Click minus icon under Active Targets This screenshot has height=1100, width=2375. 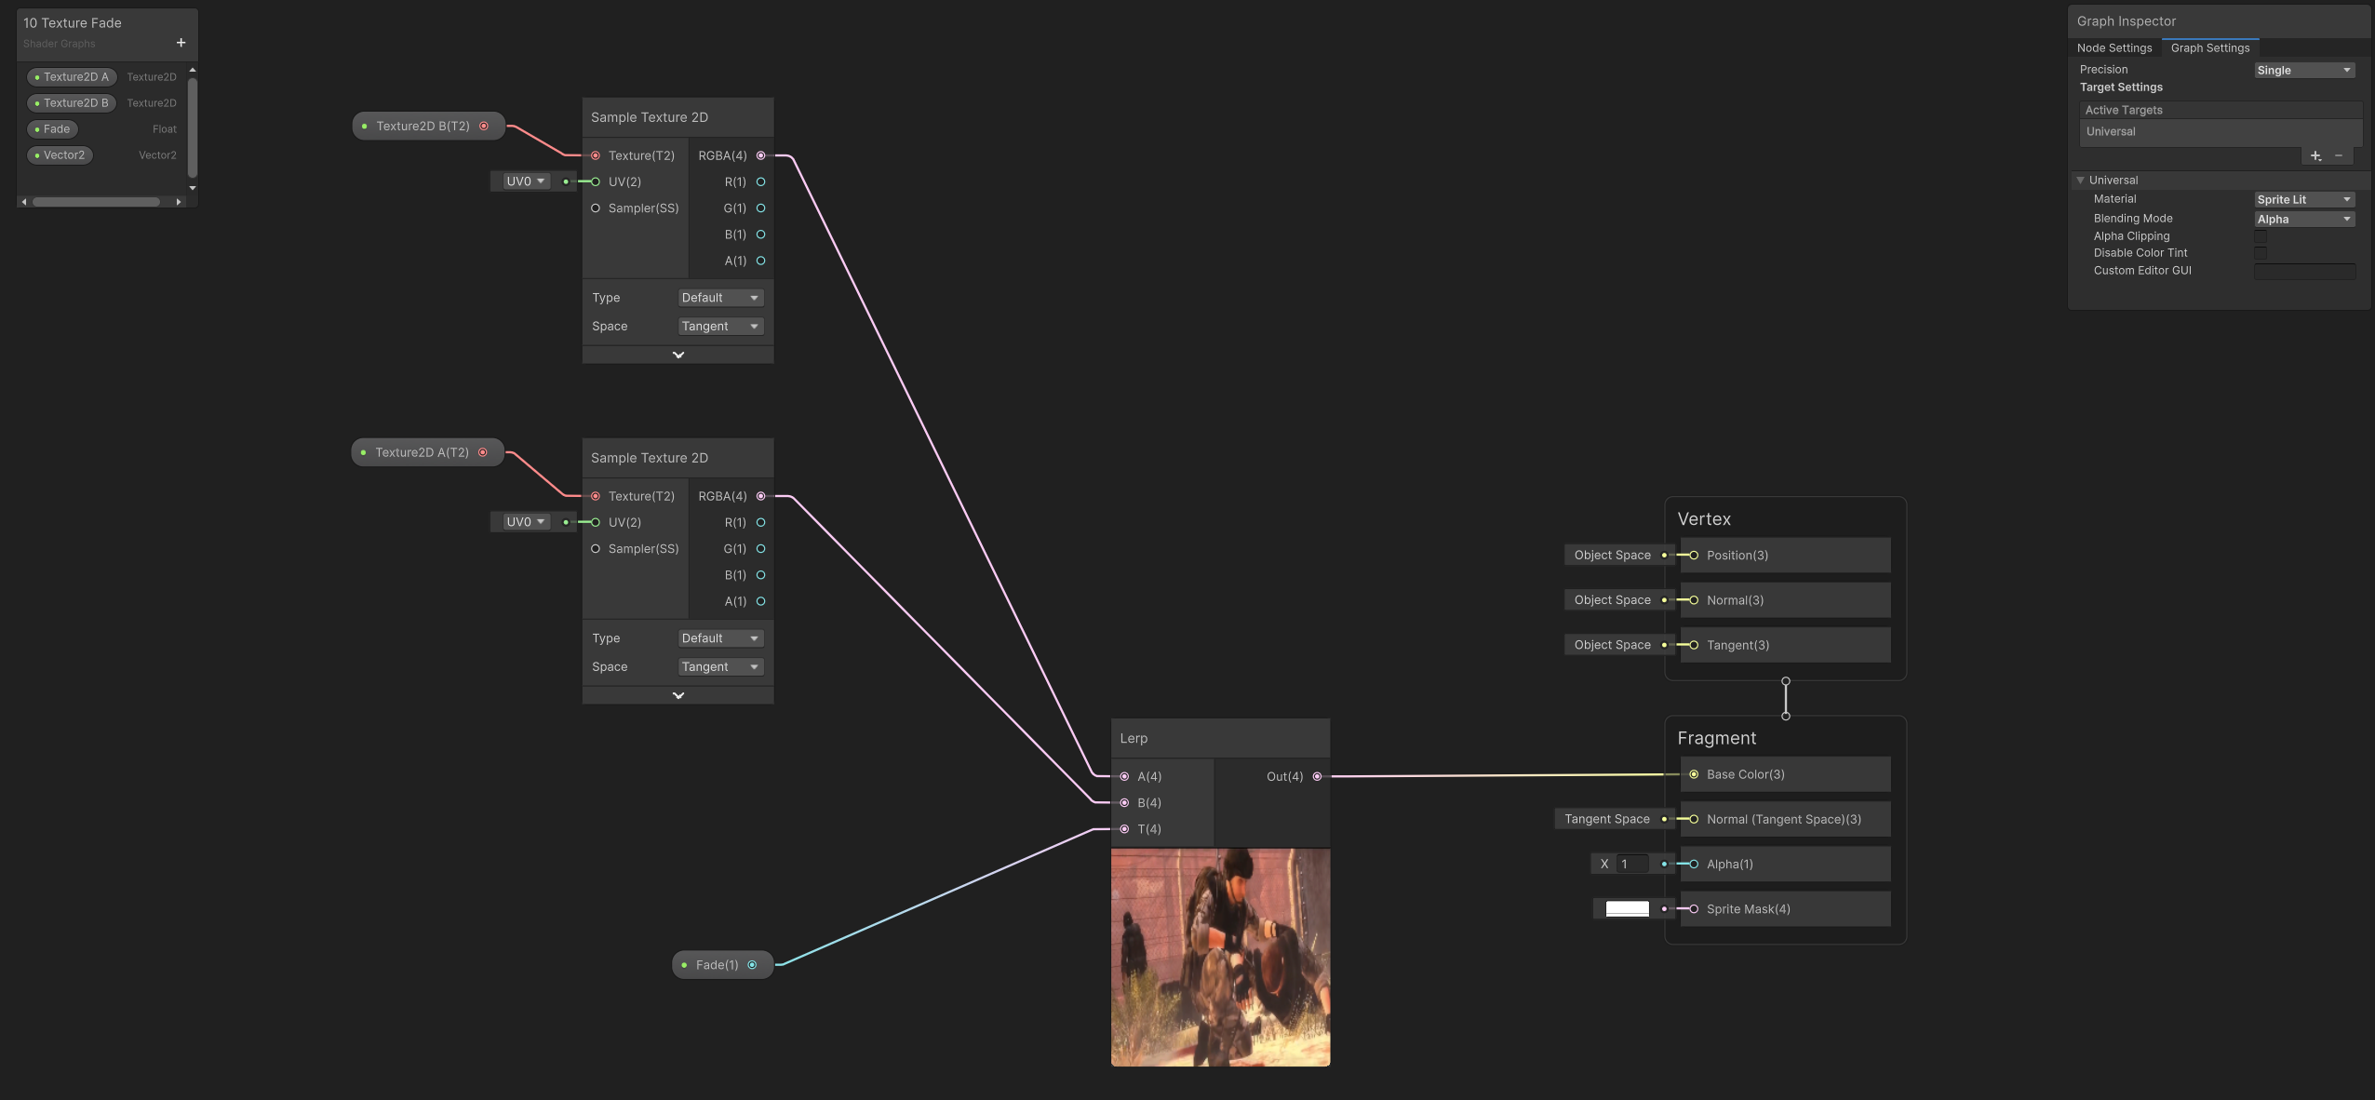pos(2339,155)
